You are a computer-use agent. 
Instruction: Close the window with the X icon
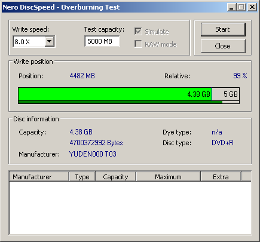tap(252, 7)
